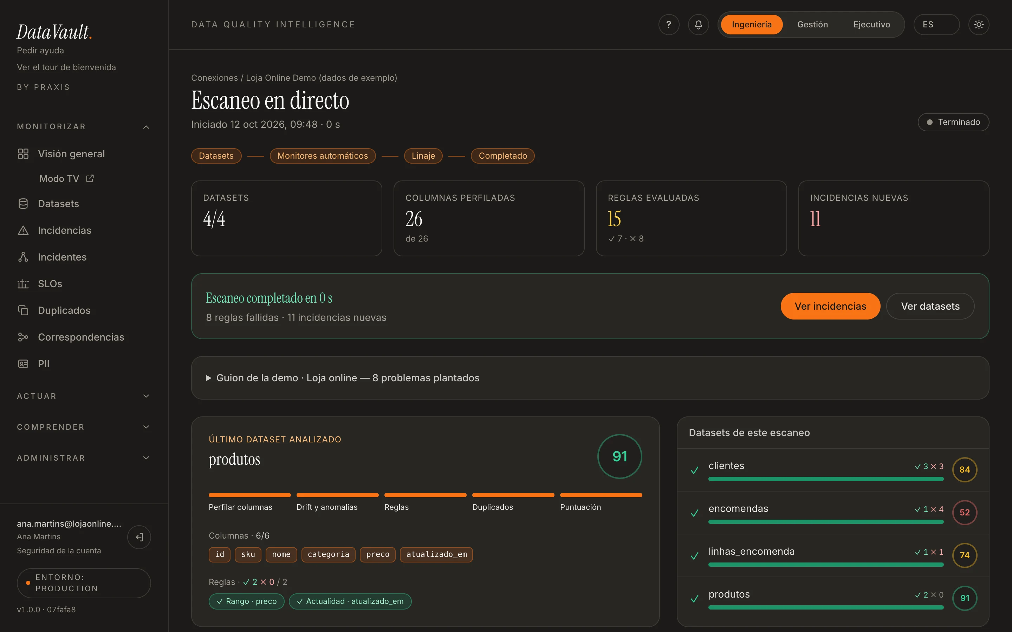Click the Ver incidencias button
The image size is (1012, 632).
point(830,307)
